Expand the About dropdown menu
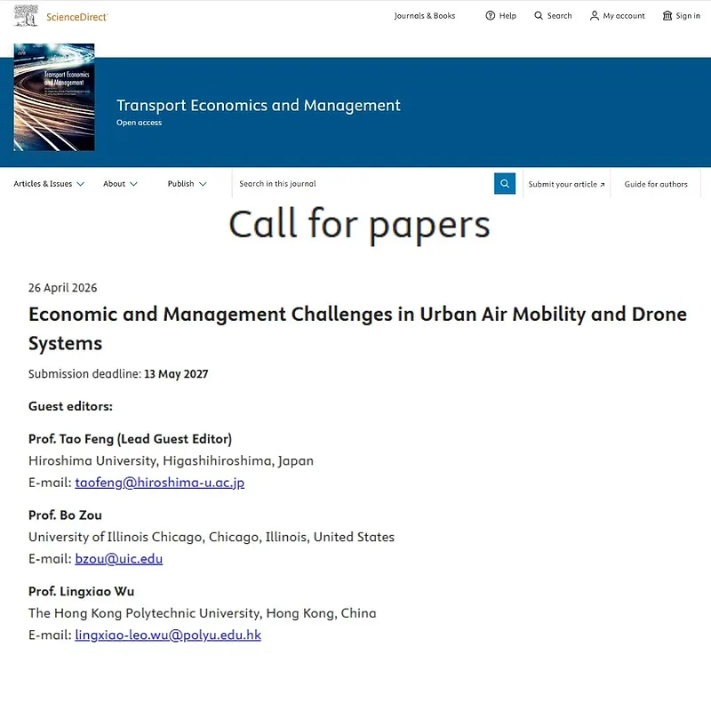The height and width of the screenshot is (711, 711). pyautogui.click(x=120, y=184)
